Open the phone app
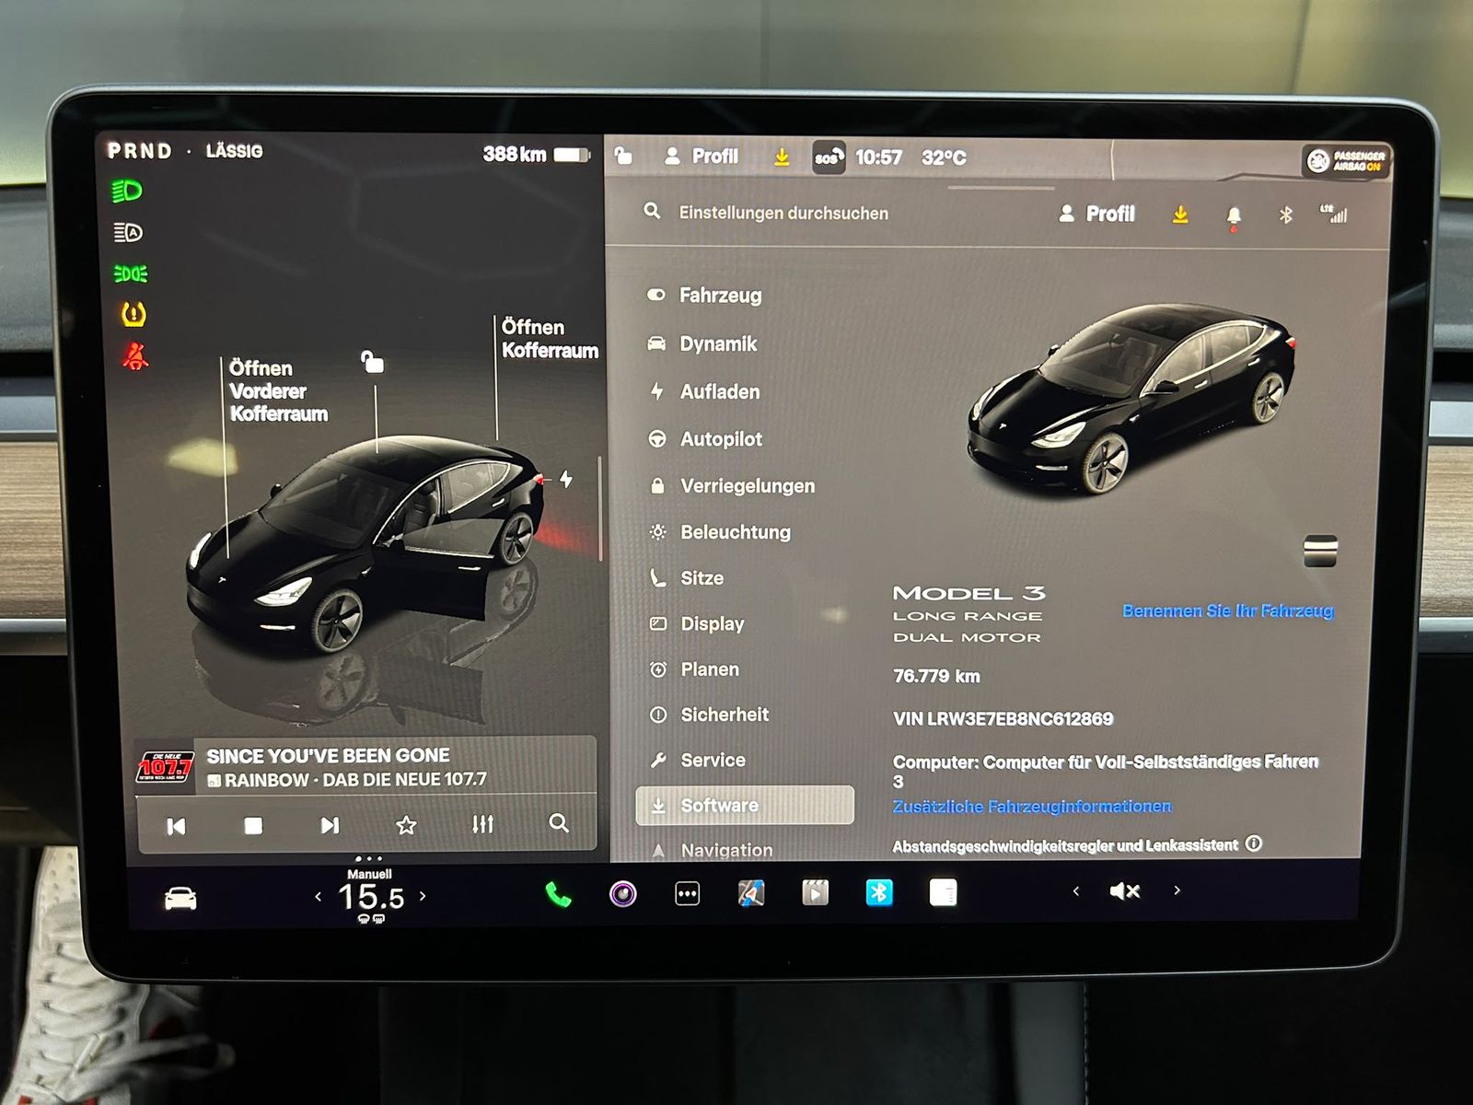 (x=558, y=894)
